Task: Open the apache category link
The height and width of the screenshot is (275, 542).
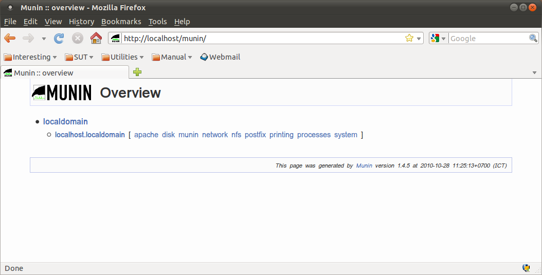Action: click(146, 135)
